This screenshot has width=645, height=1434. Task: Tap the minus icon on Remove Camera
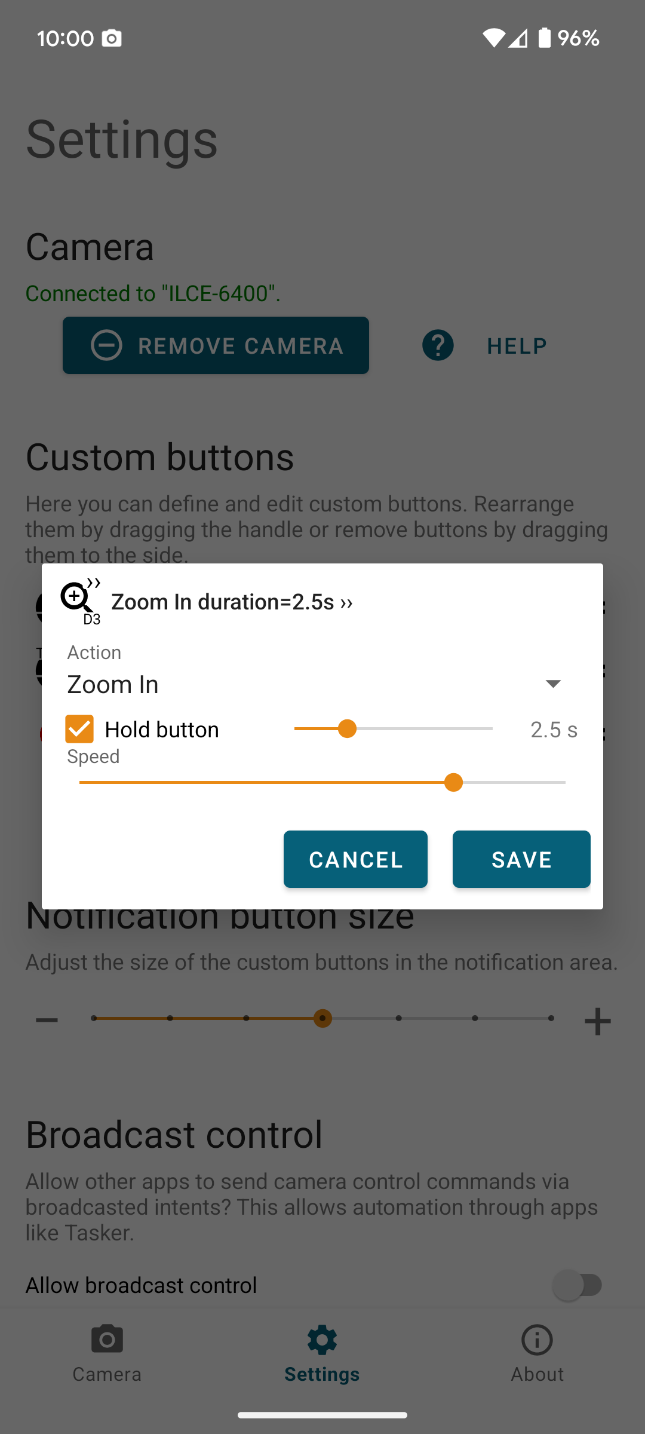coord(106,345)
